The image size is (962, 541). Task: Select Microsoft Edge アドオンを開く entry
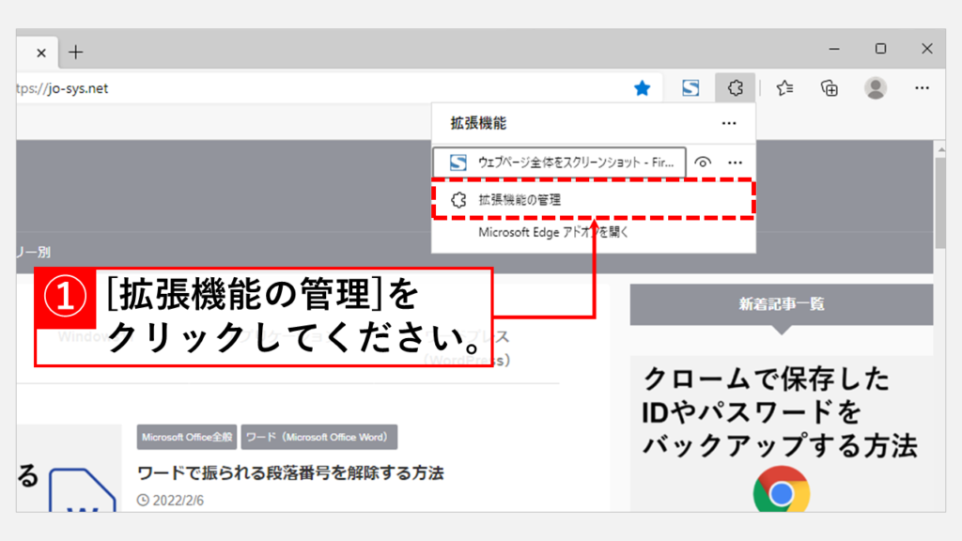coord(552,232)
